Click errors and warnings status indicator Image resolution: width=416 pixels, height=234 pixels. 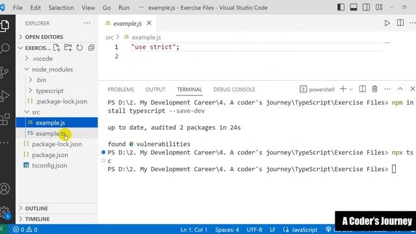(x=25, y=229)
